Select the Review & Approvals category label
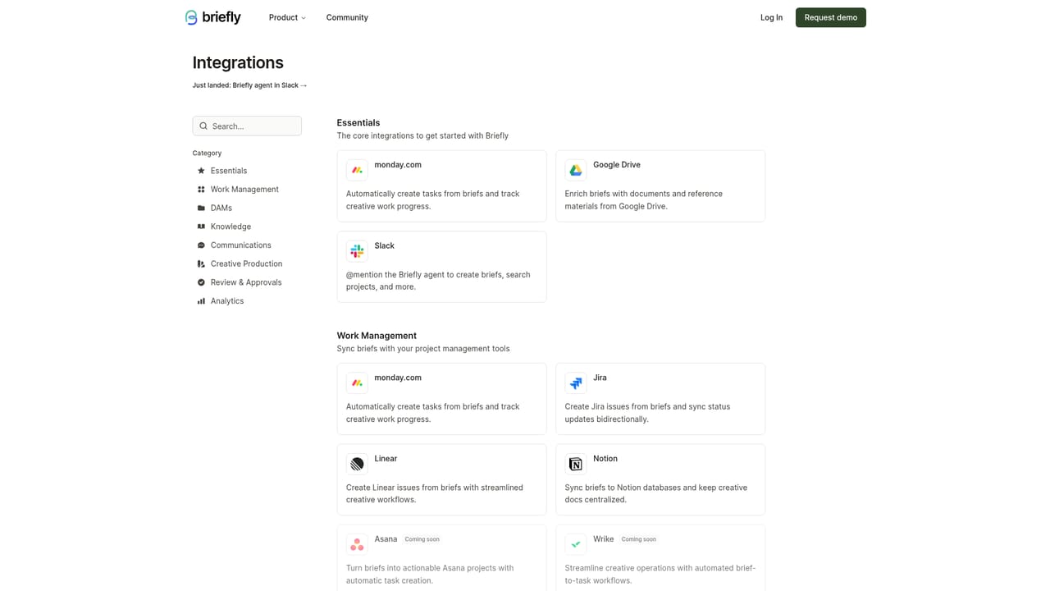 [246, 282]
